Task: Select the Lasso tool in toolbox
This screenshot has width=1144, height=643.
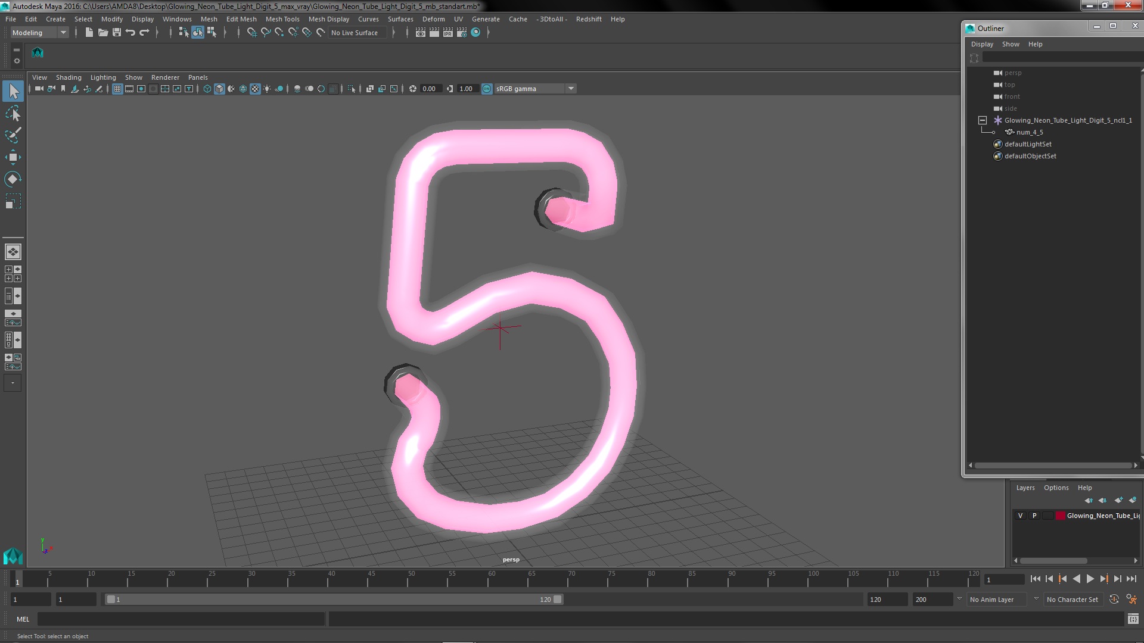Action: click(13, 113)
